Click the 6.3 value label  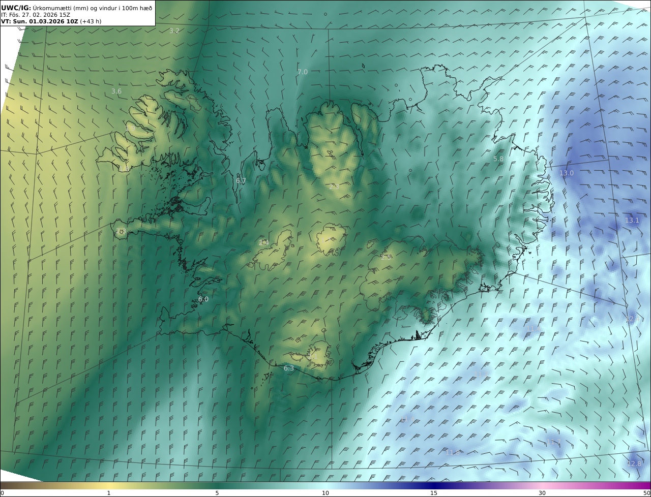289,368
